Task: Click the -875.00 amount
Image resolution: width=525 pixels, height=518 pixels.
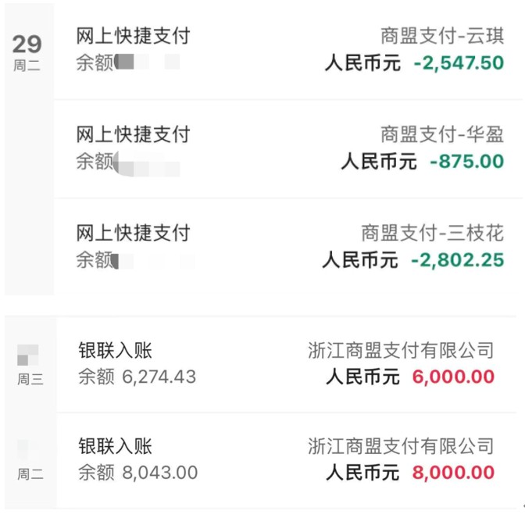Action: (466, 162)
